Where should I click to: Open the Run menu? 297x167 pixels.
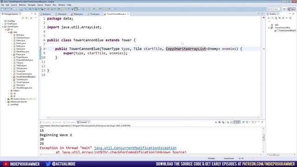point(55,5)
